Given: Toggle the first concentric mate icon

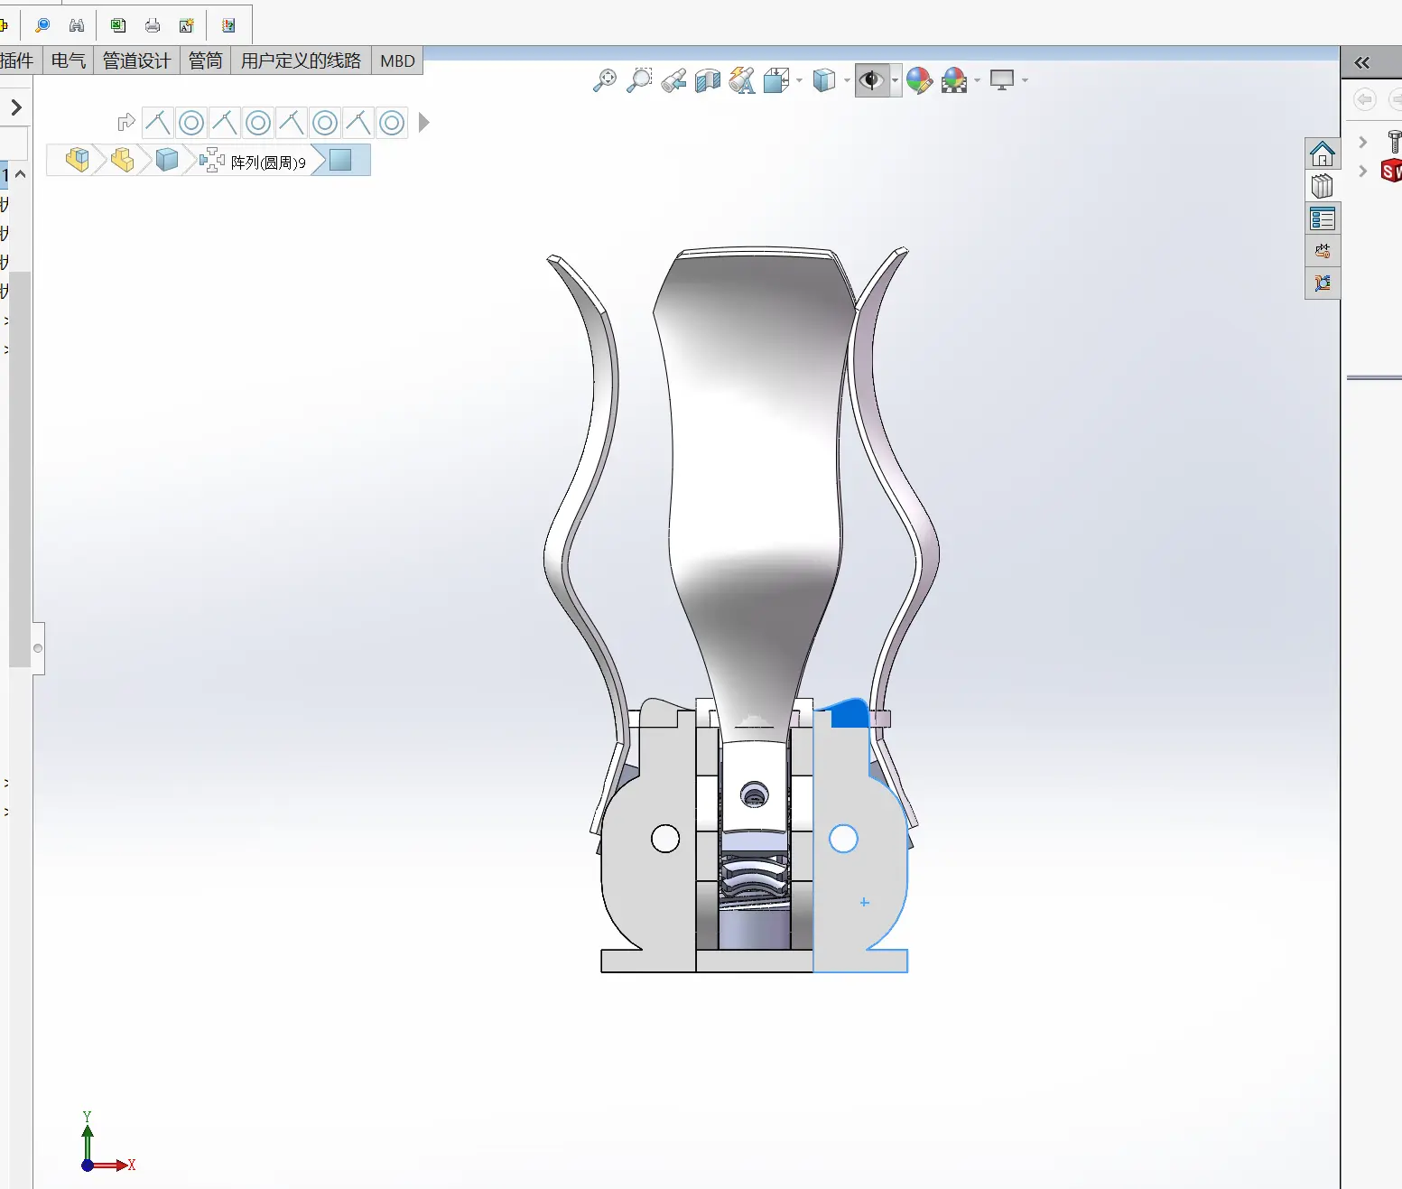Looking at the screenshot, I should (191, 123).
